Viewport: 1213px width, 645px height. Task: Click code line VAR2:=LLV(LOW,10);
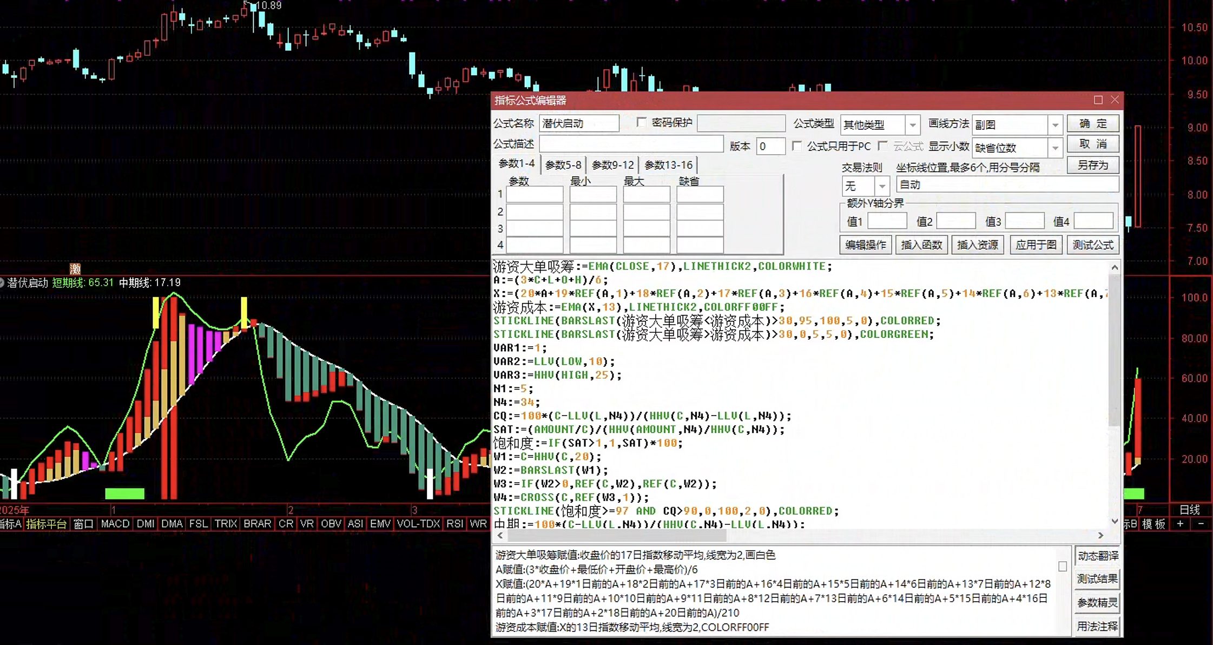pyautogui.click(x=555, y=361)
